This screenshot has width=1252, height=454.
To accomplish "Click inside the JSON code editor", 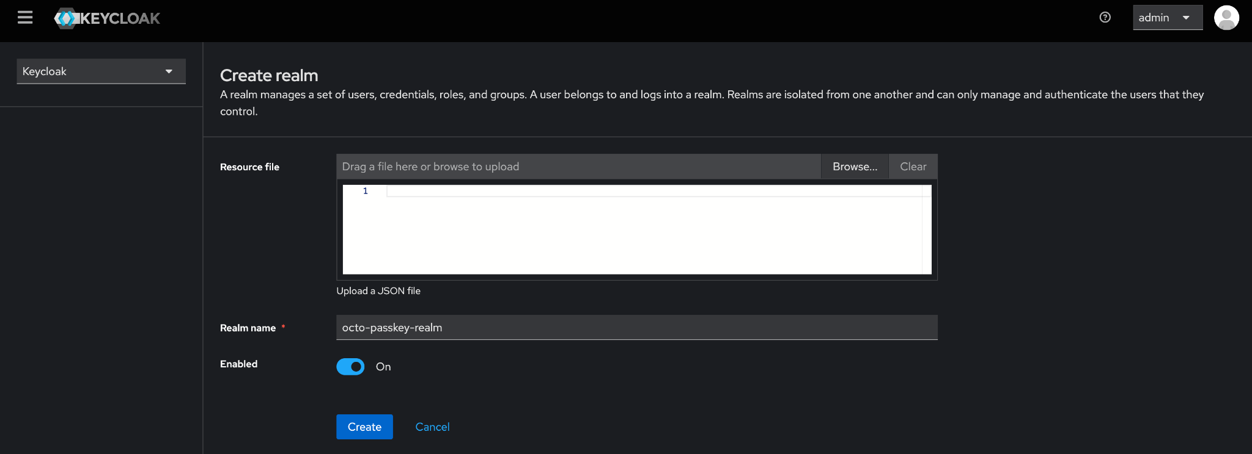I will click(x=654, y=232).
